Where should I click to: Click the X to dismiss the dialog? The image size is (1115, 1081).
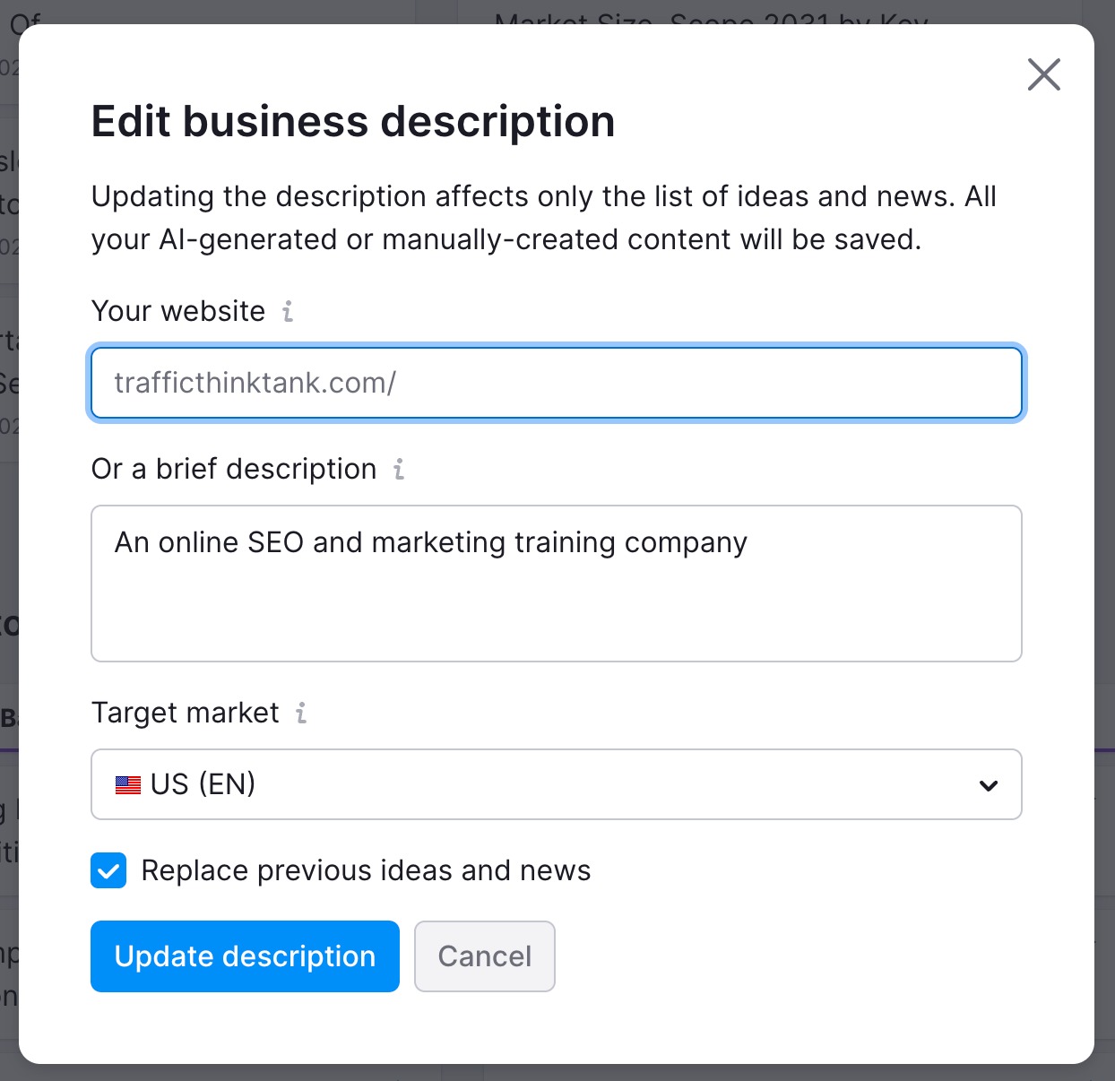click(x=1043, y=75)
